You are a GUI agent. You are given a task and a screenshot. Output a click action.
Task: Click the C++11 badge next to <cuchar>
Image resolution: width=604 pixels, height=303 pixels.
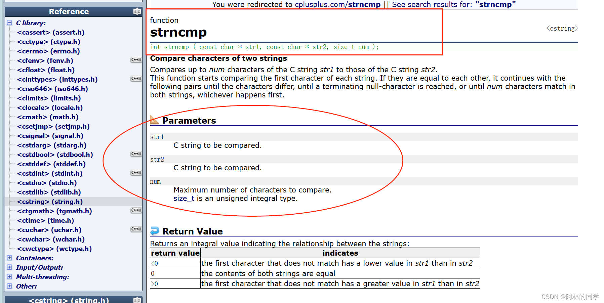[136, 229]
